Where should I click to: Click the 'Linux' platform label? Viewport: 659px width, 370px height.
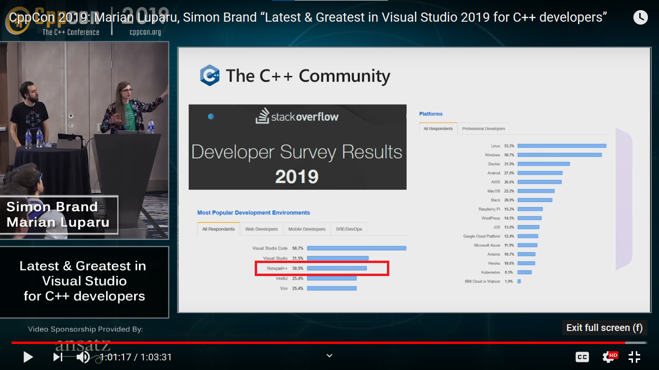click(x=495, y=146)
